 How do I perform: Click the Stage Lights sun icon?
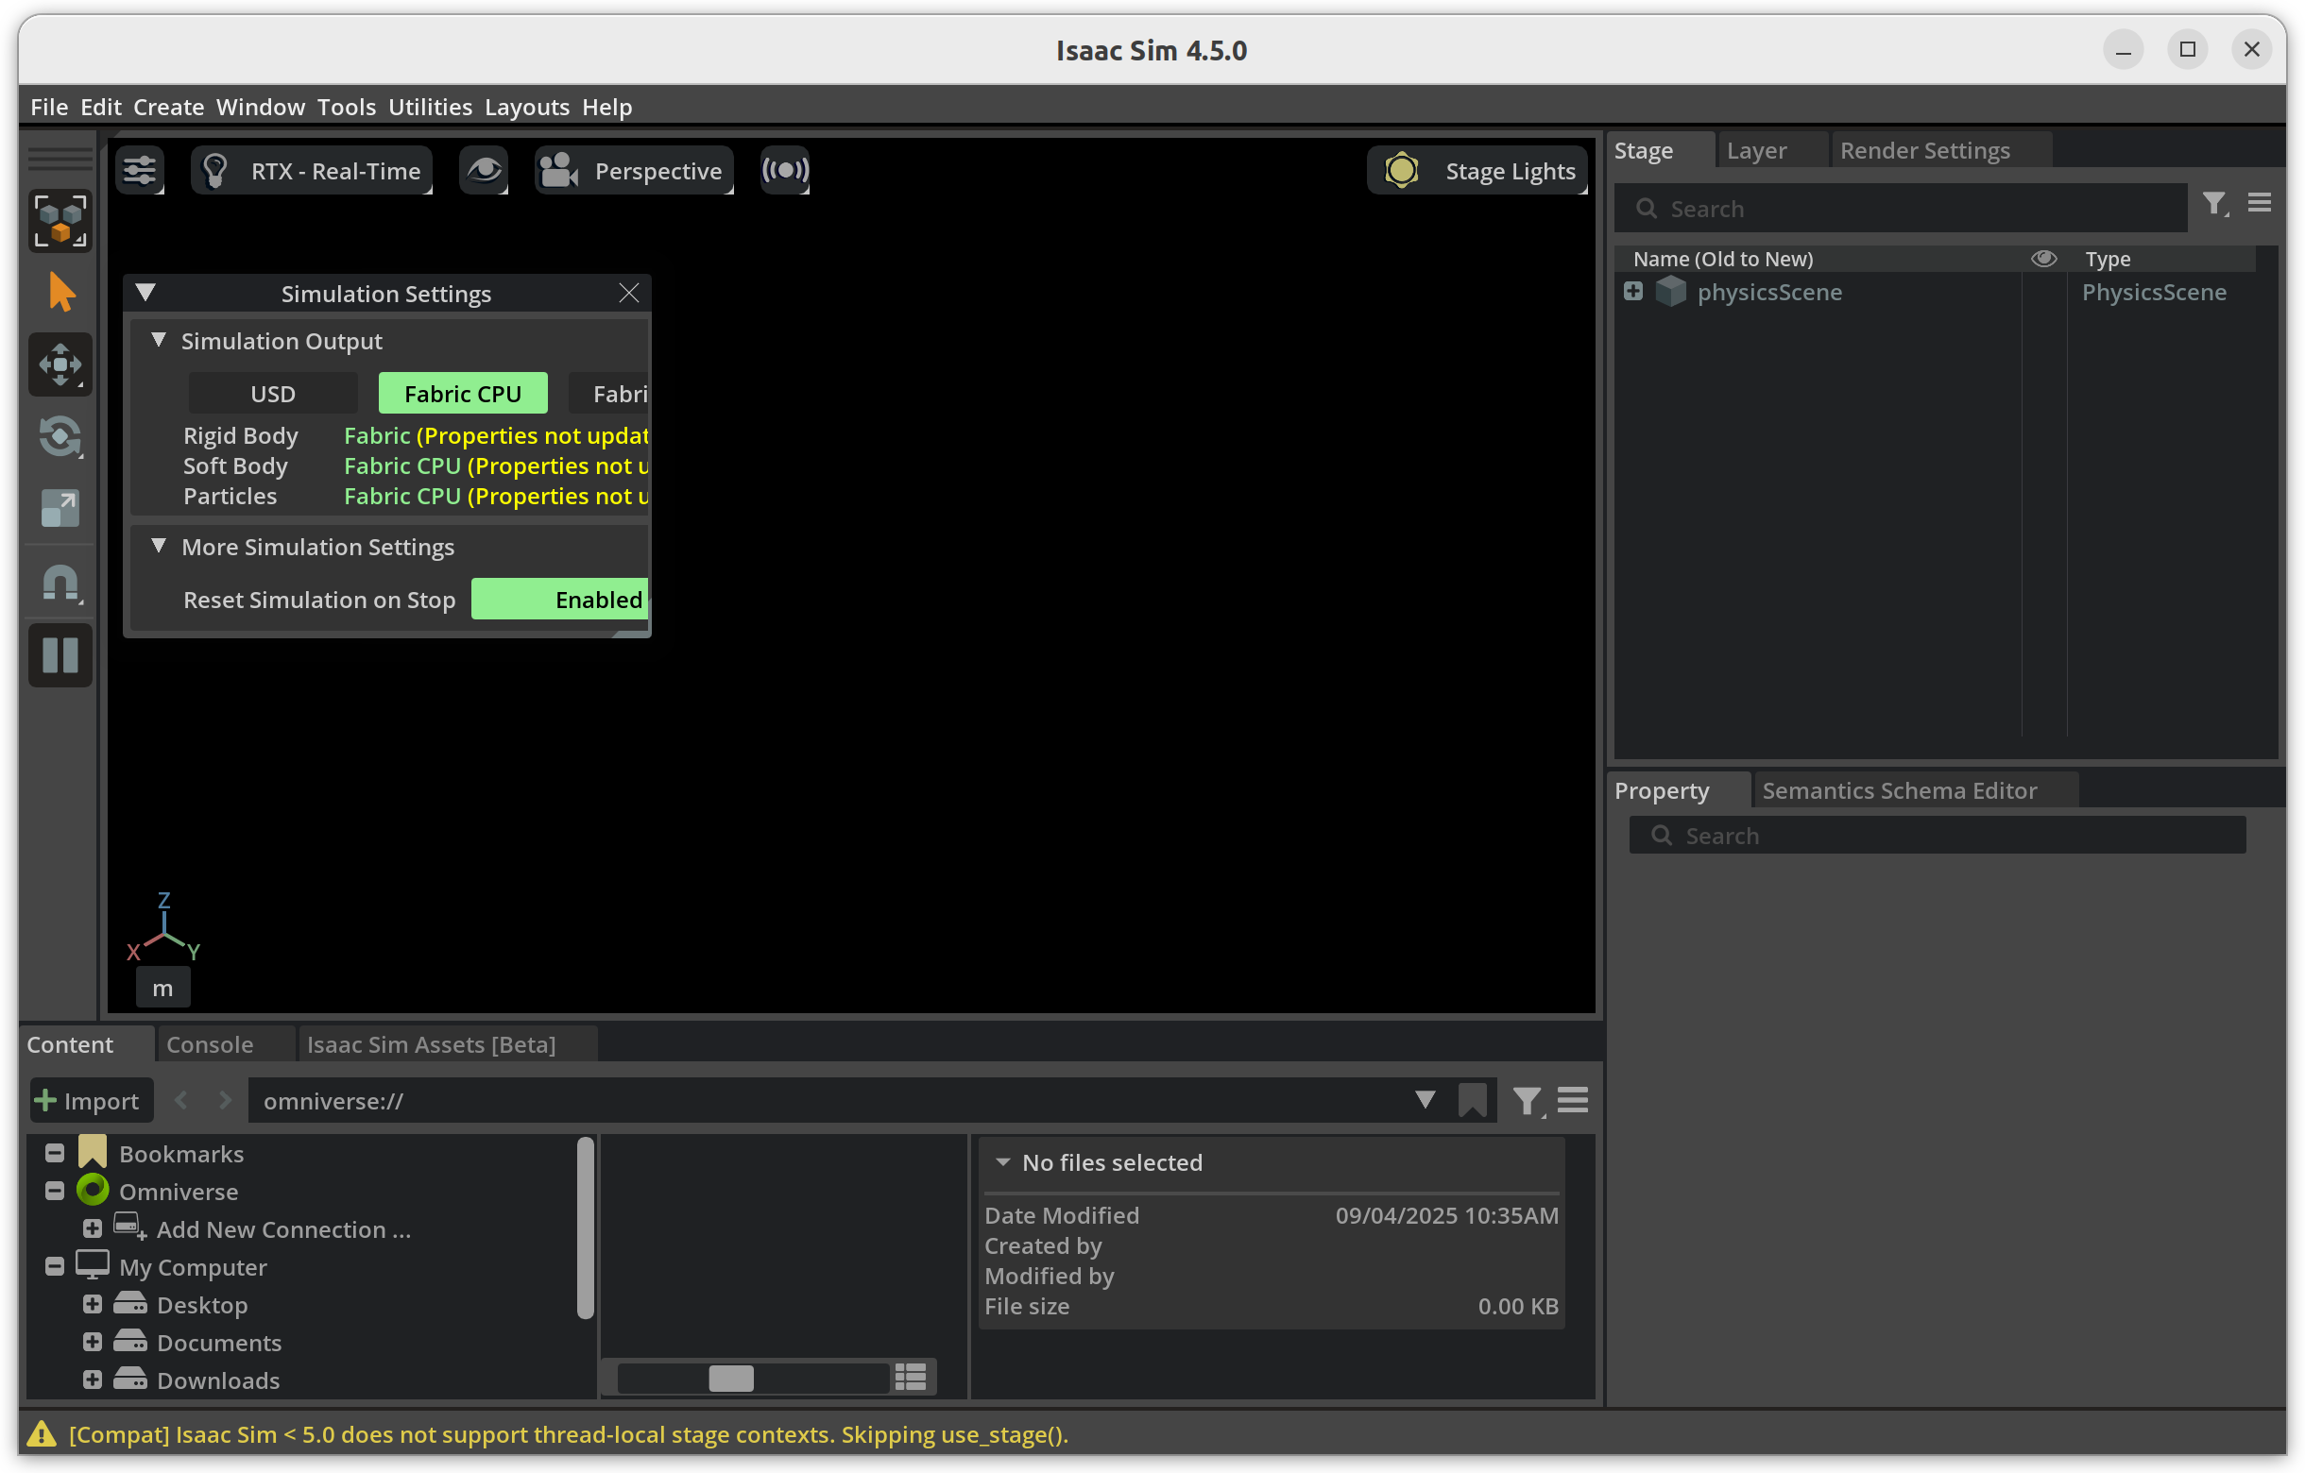tap(1401, 171)
